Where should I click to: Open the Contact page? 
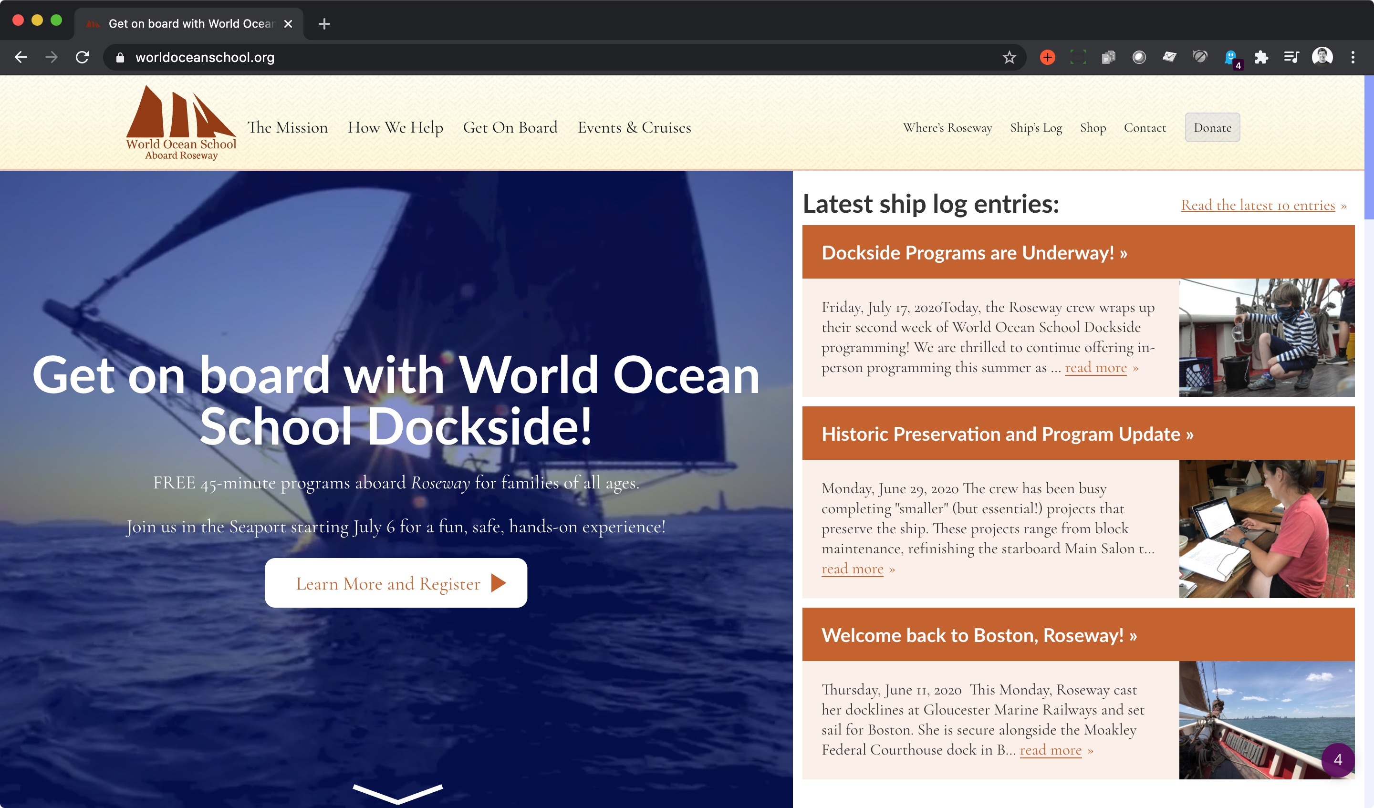pyautogui.click(x=1145, y=127)
